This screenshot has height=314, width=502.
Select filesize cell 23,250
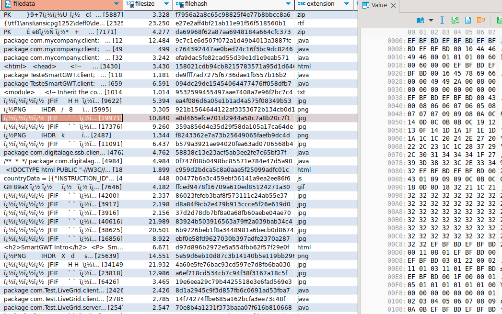[148, 23]
